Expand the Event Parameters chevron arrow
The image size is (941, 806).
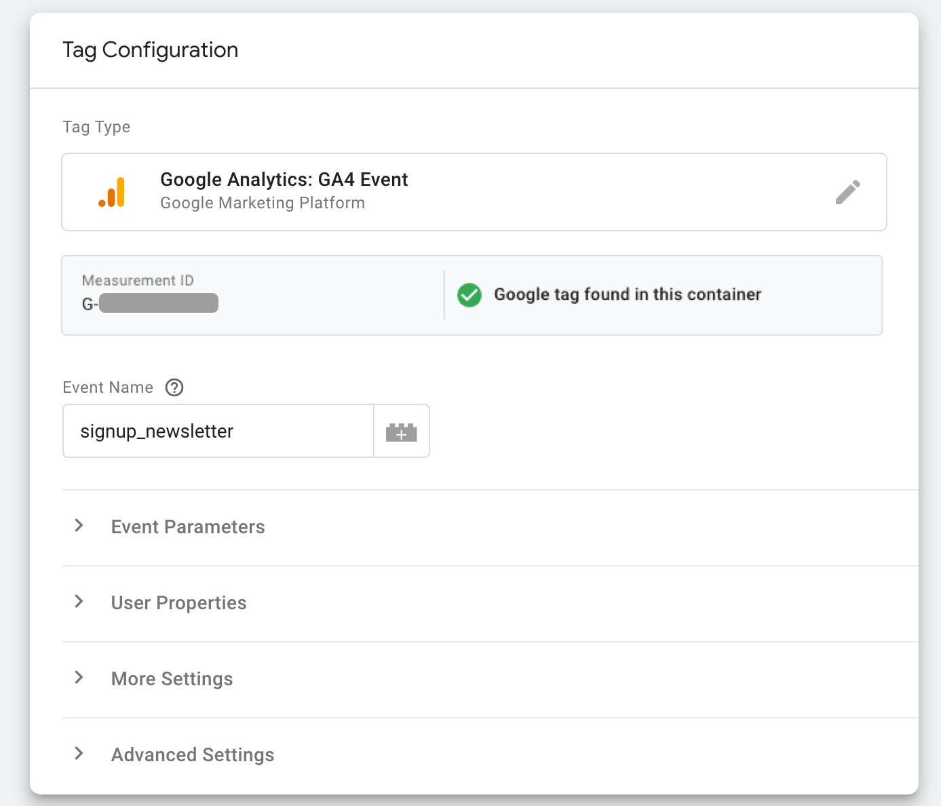[x=79, y=526]
